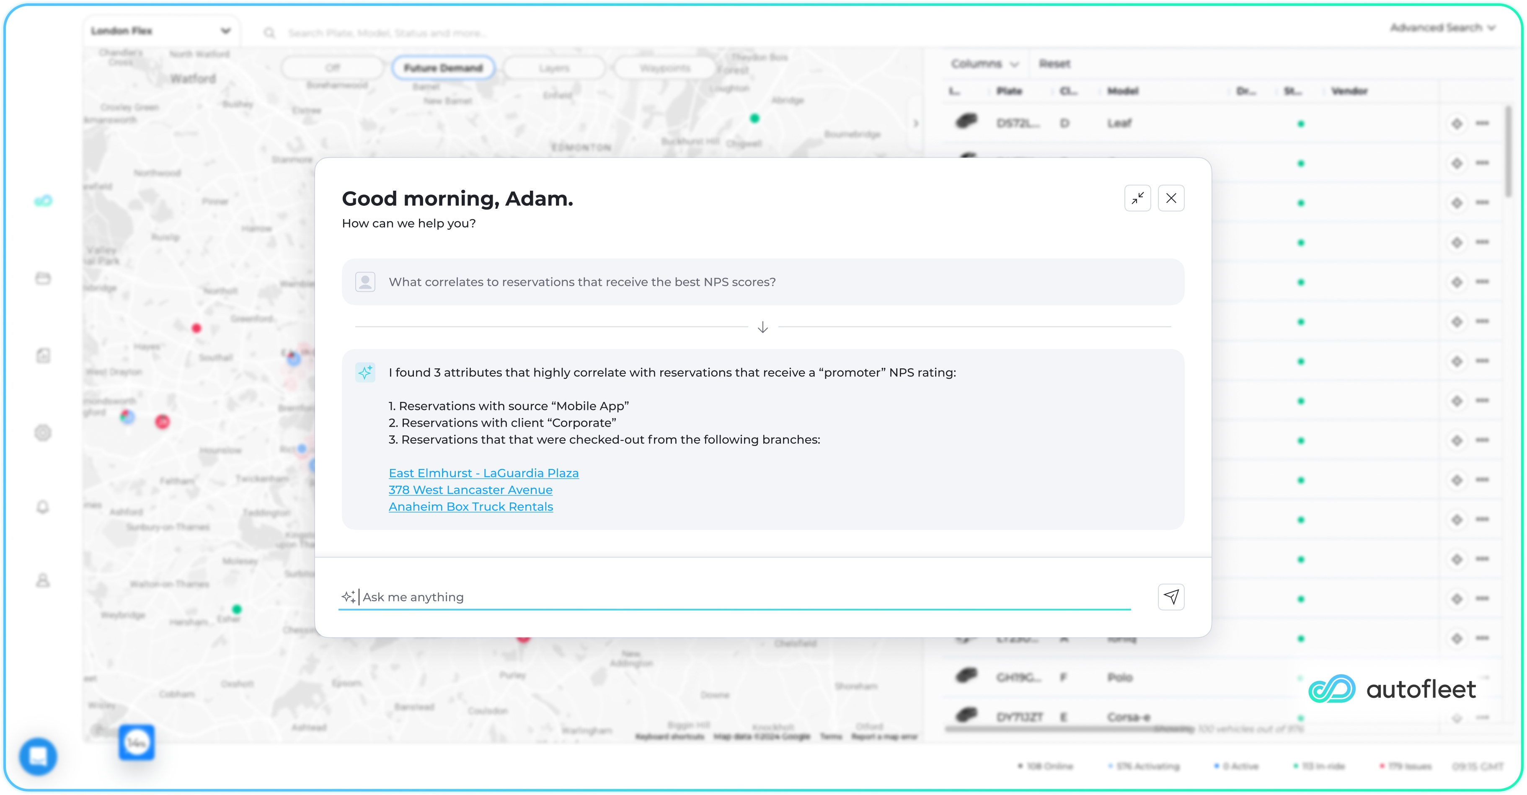Viewport: 1527px width, 795px height.
Task: Click the Ask me anything input field
Action: 652,597
